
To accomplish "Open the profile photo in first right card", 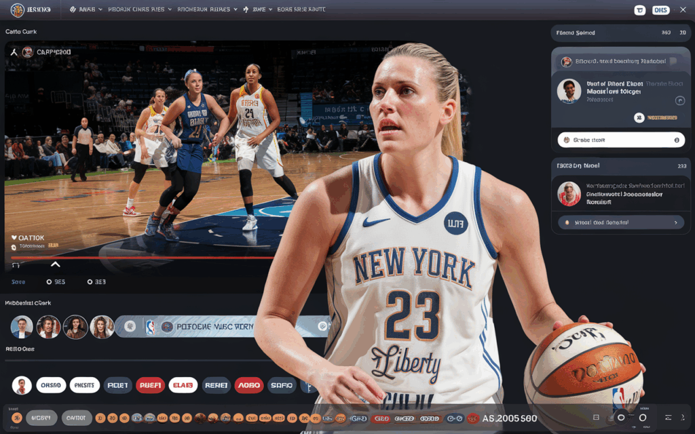I will tap(569, 91).
